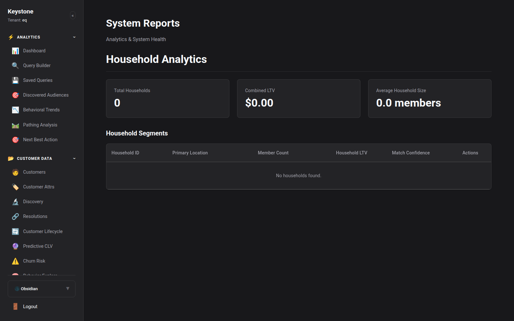The height and width of the screenshot is (321, 514).
Task: Click the Dashboard bar chart icon
Action: [x=15, y=51]
